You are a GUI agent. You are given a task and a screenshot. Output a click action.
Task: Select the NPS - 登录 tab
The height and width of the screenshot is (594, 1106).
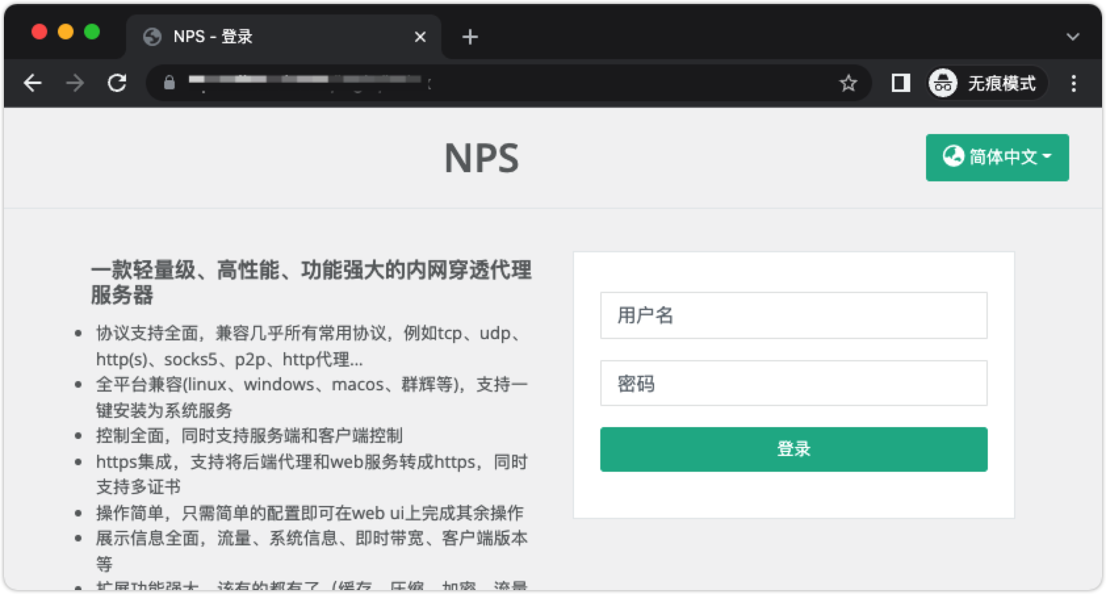(x=263, y=37)
